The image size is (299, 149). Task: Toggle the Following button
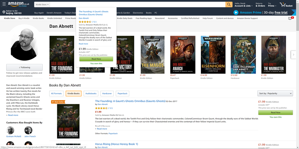24,67
